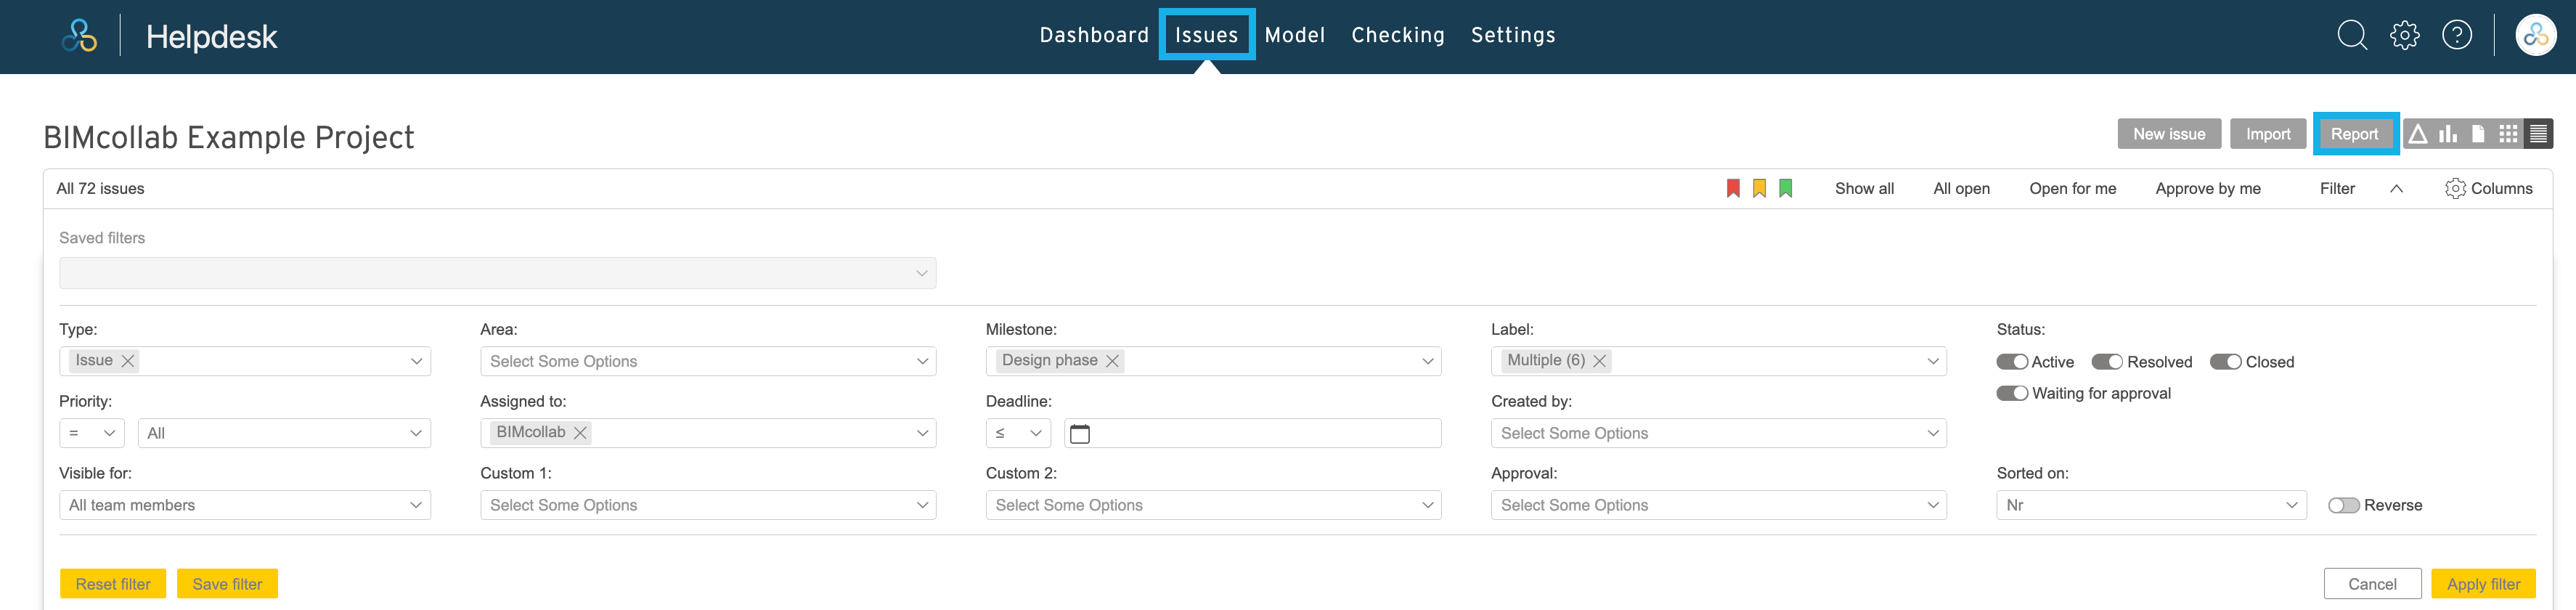Open the Priority All dropdown
Screen dimensions: 2576x610
coord(284,433)
